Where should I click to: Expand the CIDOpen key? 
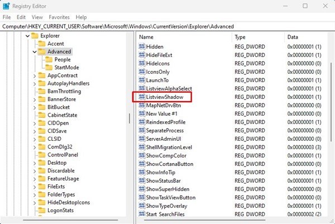click(x=35, y=123)
